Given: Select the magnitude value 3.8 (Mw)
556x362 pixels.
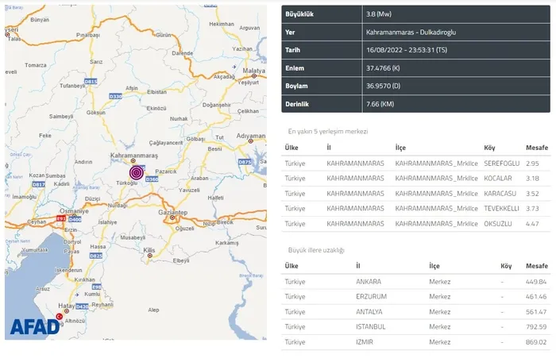Looking at the screenshot, I should coord(379,14).
